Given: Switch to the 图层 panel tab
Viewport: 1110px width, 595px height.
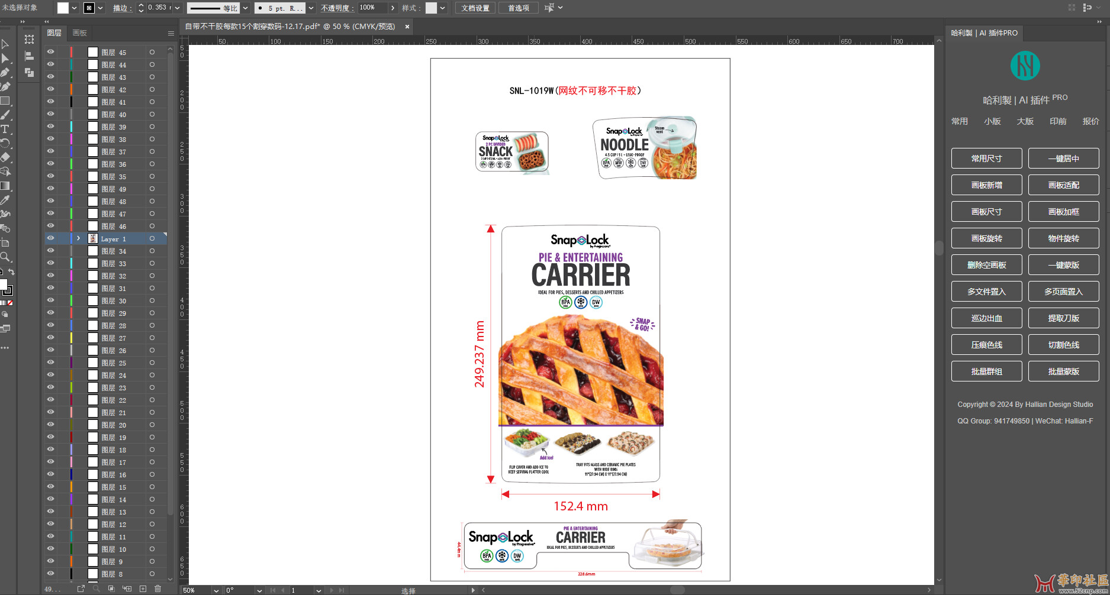Looking at the screenshot, I should click(54, 33).
